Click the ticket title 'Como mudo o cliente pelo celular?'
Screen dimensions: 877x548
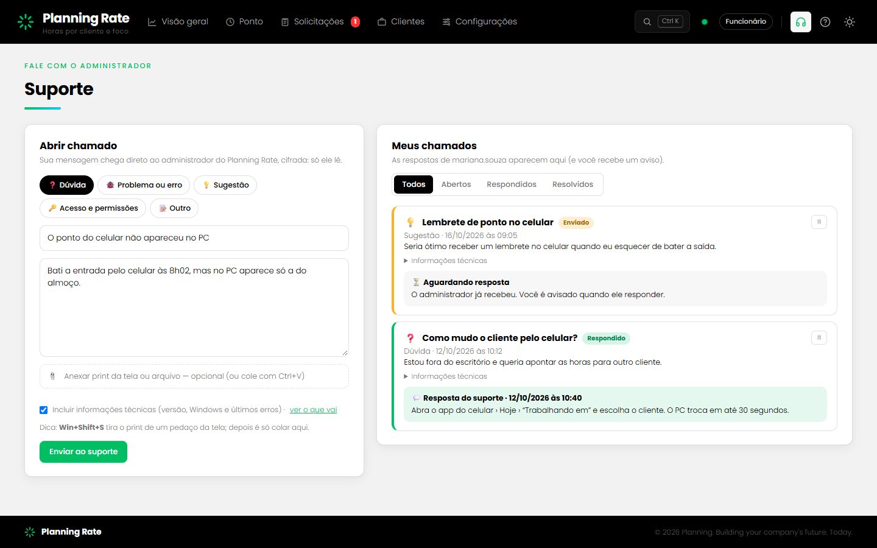pyautogui.click(x=499, y=338)
